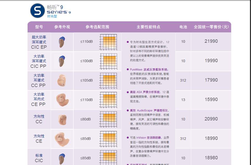
Task: Click the fitting range chart for CC PP
Action: pyautogui.click(x=108, y=81)
